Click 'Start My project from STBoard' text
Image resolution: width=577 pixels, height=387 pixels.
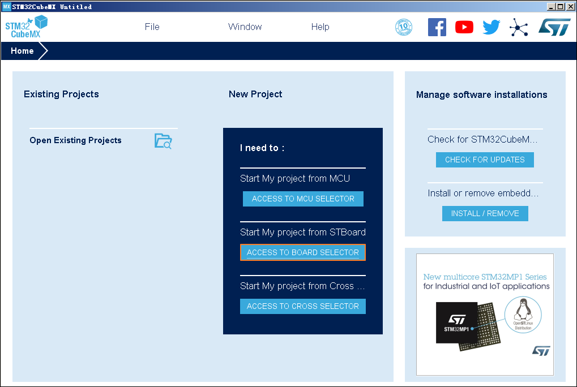(x=303, y=233)
